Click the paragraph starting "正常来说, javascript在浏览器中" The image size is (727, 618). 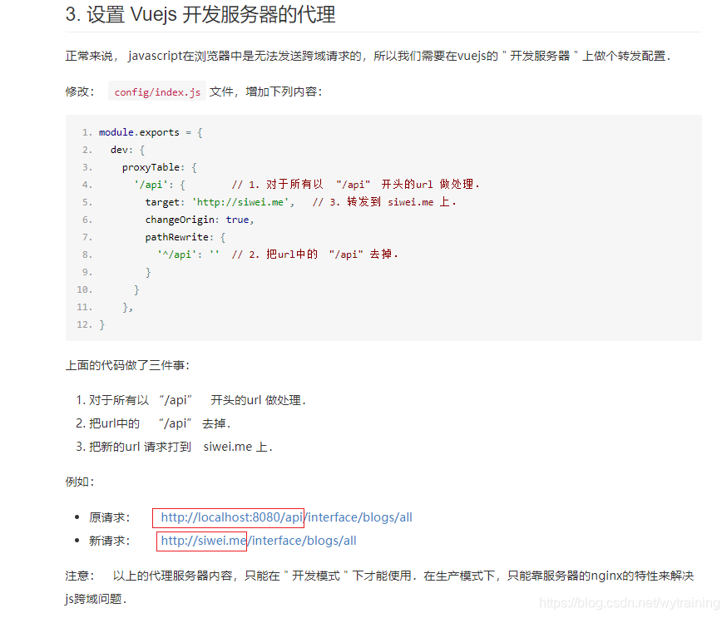click(368, 56)
